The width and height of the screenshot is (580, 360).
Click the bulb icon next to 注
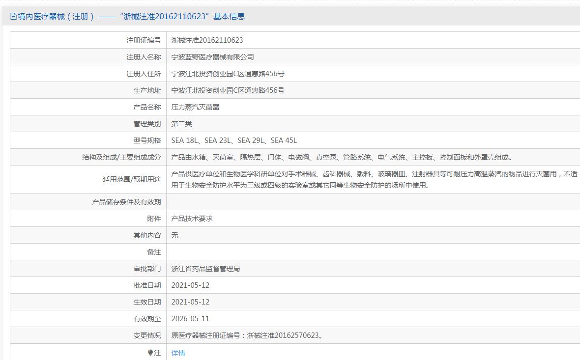point(150,353)
